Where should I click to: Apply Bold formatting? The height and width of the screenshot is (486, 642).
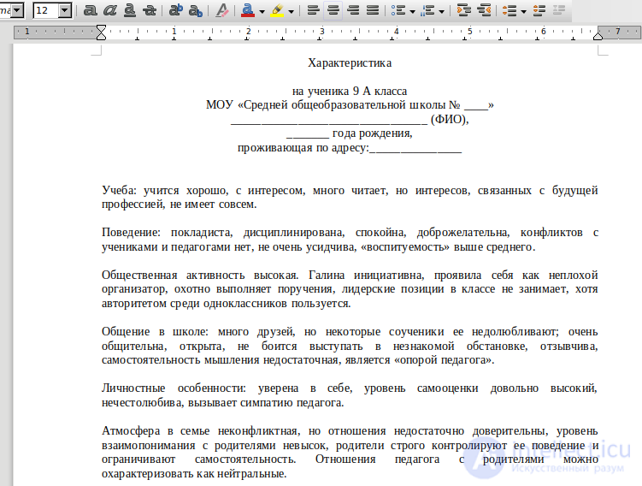tap(90, 10)
